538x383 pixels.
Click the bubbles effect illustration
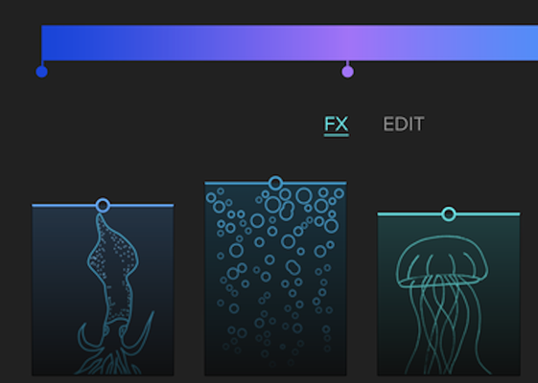[x=275, y=280]
